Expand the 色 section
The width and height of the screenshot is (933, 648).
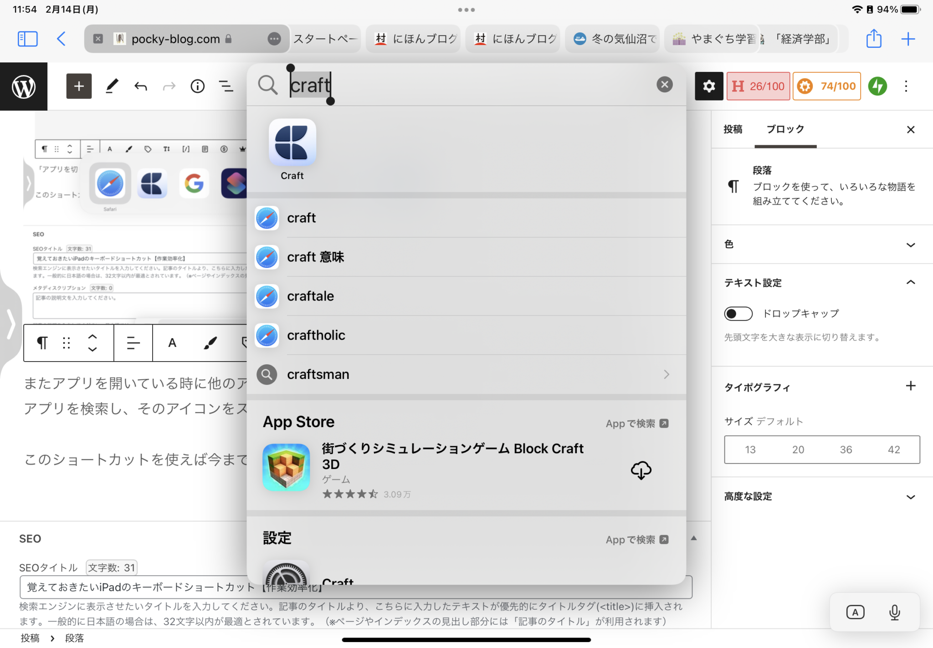(821, 245)
